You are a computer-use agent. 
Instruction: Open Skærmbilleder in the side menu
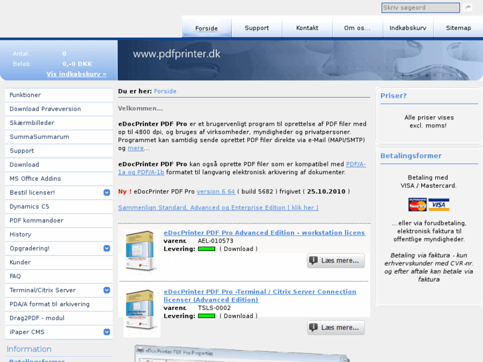pos(59,123)
